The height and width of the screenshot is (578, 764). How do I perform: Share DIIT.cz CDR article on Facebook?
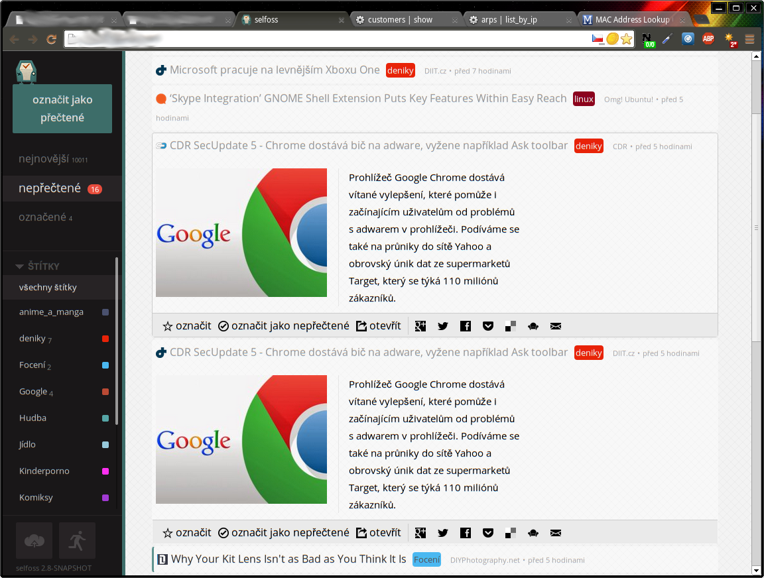[x=466, y=533]
